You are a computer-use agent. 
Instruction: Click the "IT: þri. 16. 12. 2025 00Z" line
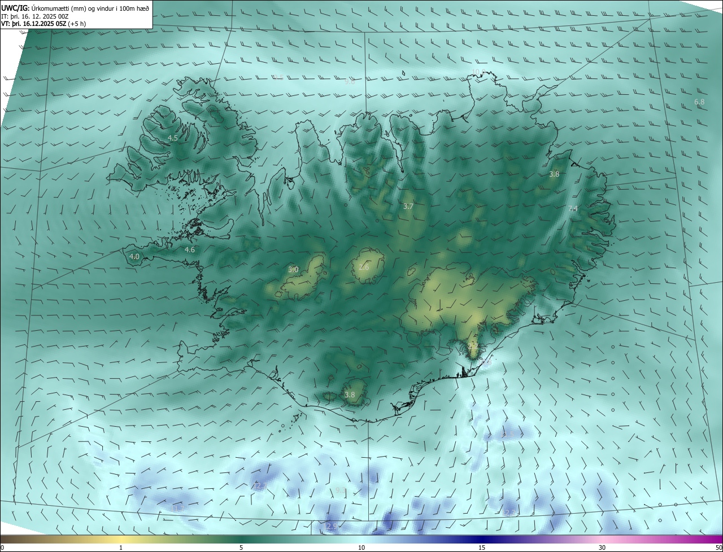click(x=35, y=16)
